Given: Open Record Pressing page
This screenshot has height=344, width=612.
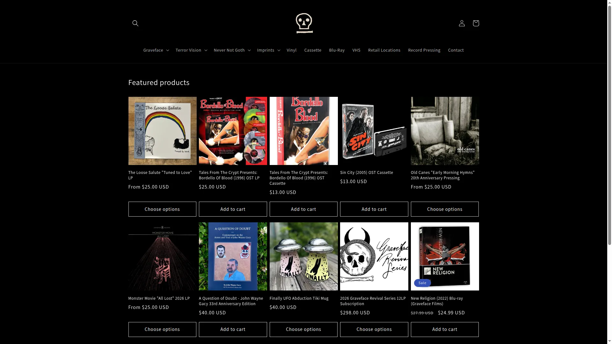Looking at the screenshot, I should click(x=424, y=50).
